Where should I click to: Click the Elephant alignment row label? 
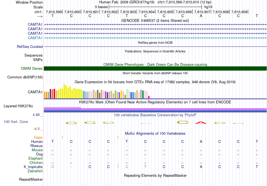pyautogui.click(x=35, y=158)
